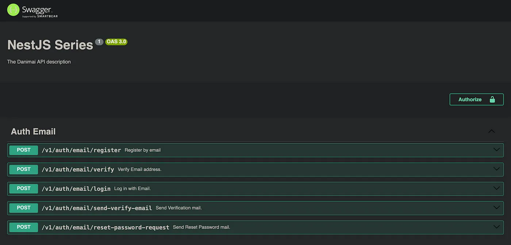The width and height of the screenshot is (511, 245).
Task: Click the Swagger logo icon
Action: click(x=13, y=10)
